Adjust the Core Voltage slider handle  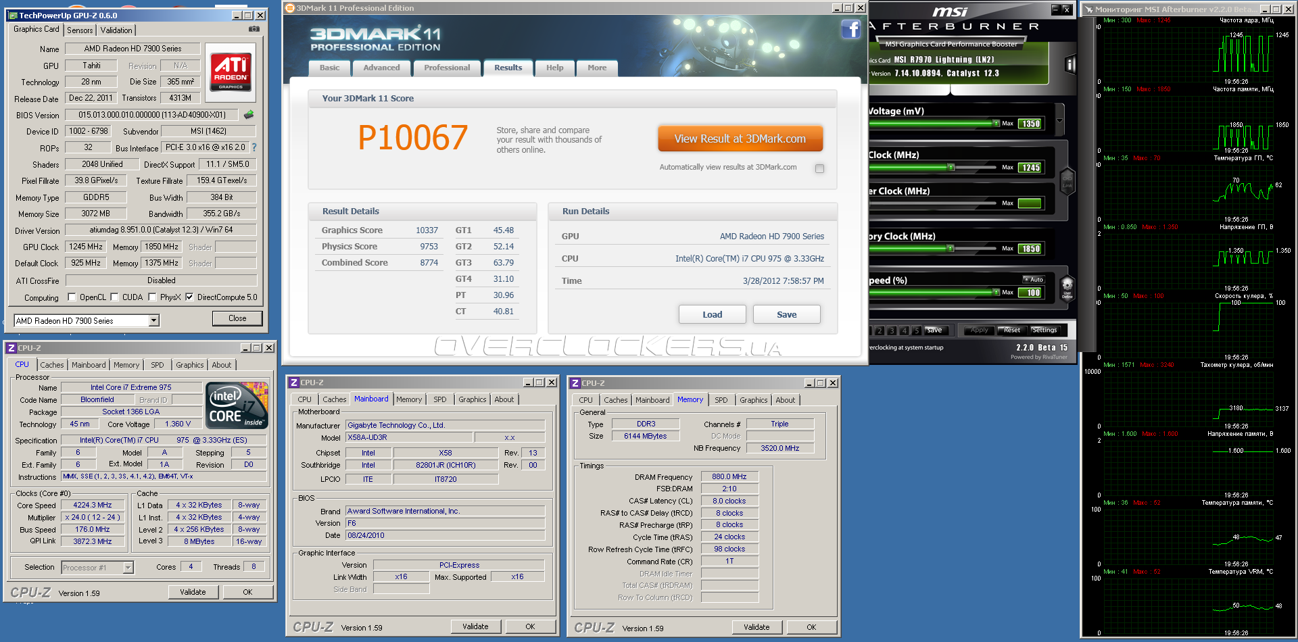996,124
